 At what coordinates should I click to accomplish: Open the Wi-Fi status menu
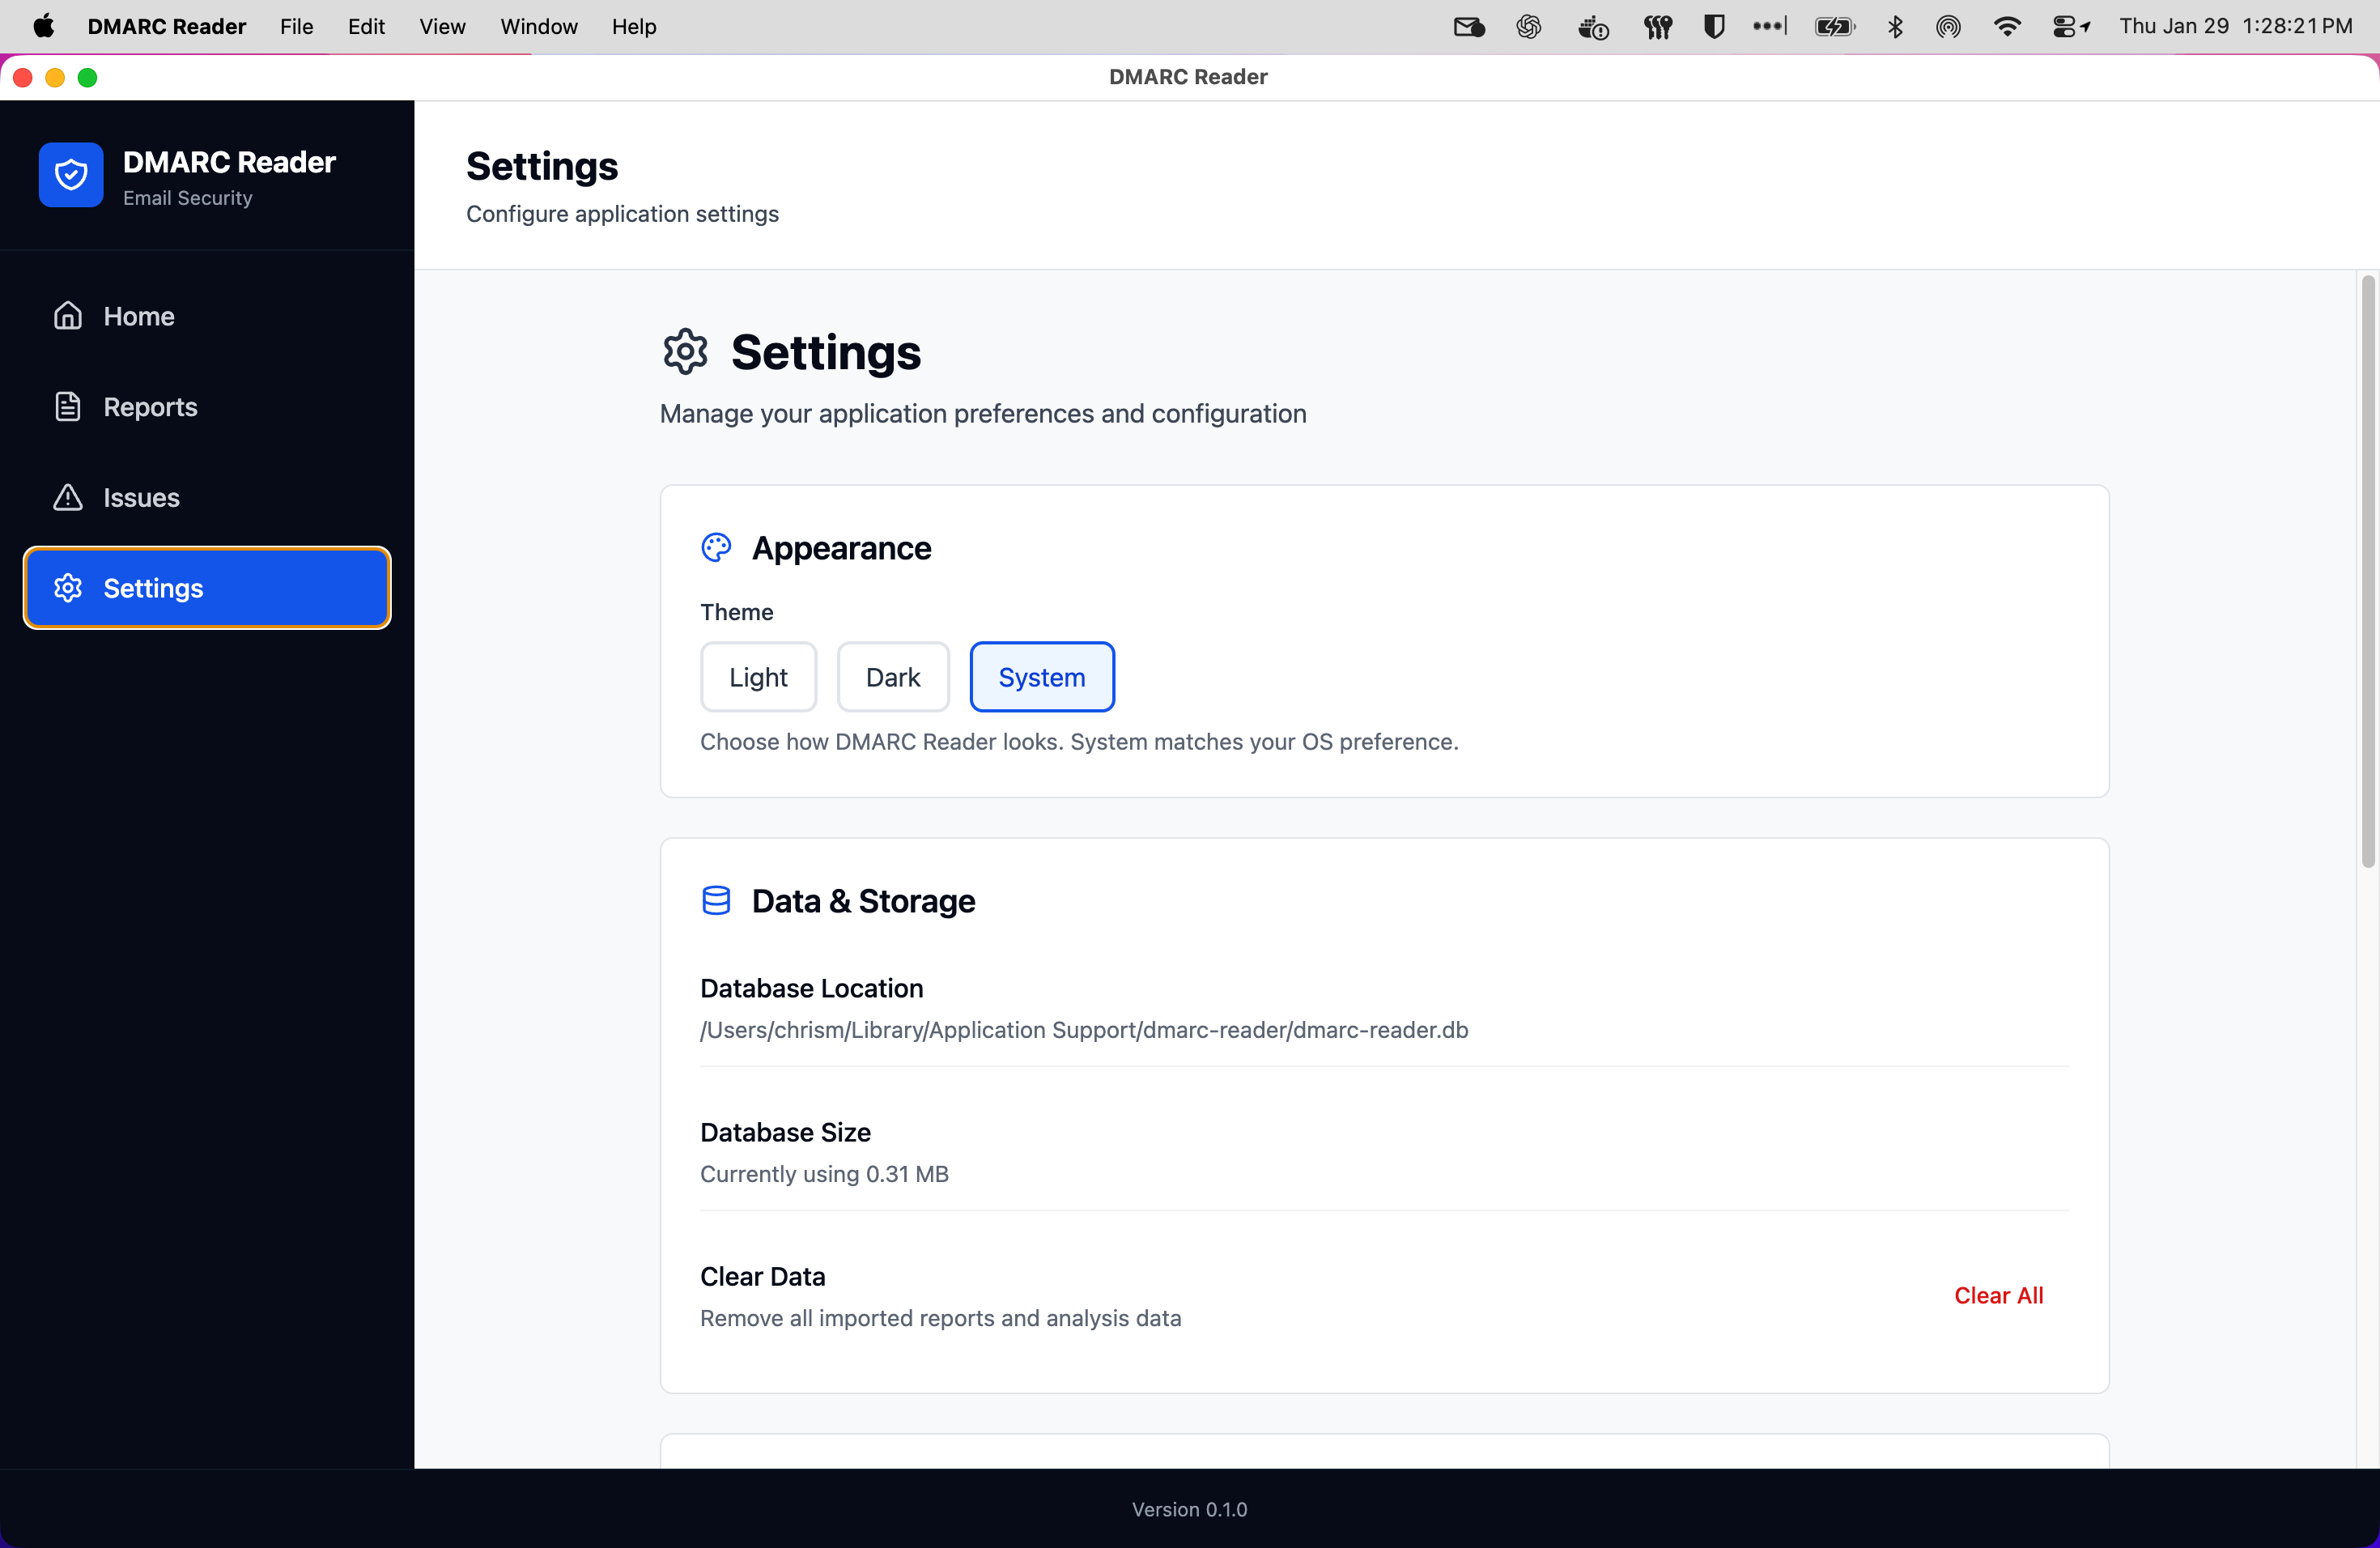(x=2007, y=26)
